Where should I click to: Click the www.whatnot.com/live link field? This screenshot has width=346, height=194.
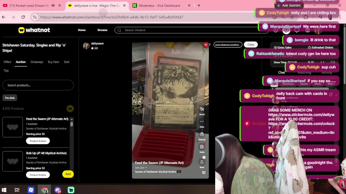tap(228, 45)
